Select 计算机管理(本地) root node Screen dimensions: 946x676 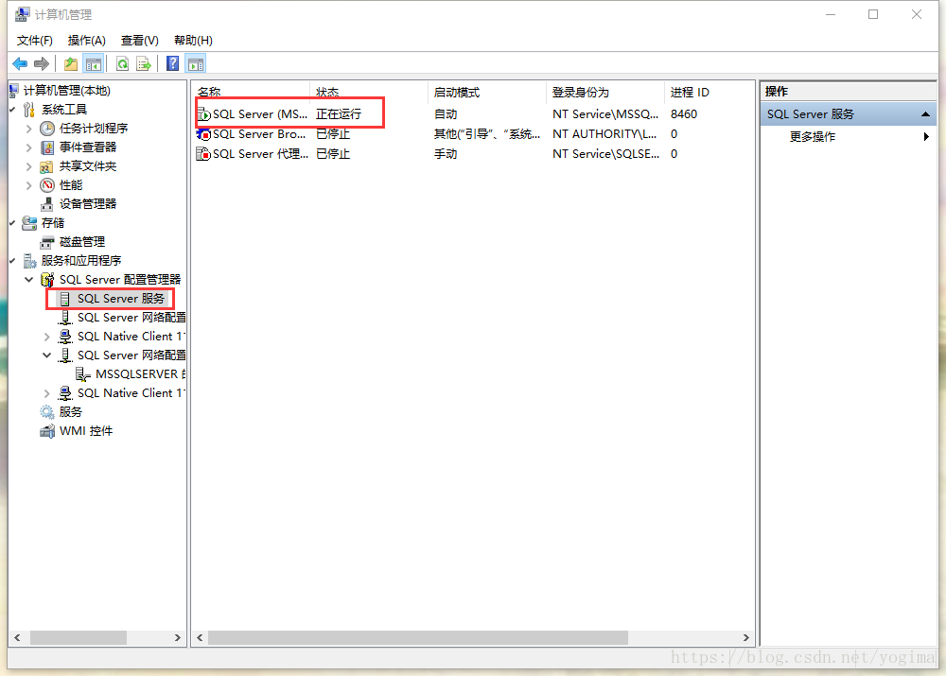point(66,91)
